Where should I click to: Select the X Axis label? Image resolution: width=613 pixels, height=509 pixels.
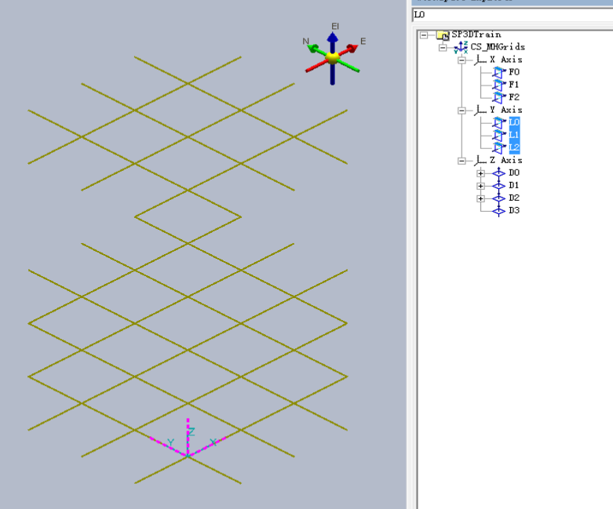[506, 60]
